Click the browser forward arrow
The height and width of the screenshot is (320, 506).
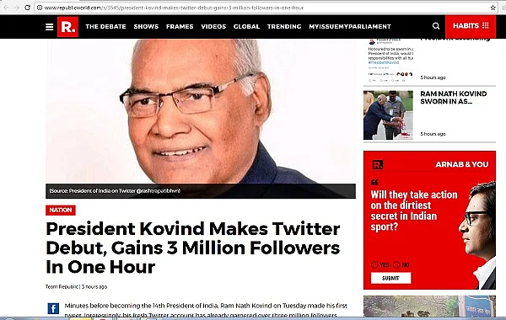[17, 8]
